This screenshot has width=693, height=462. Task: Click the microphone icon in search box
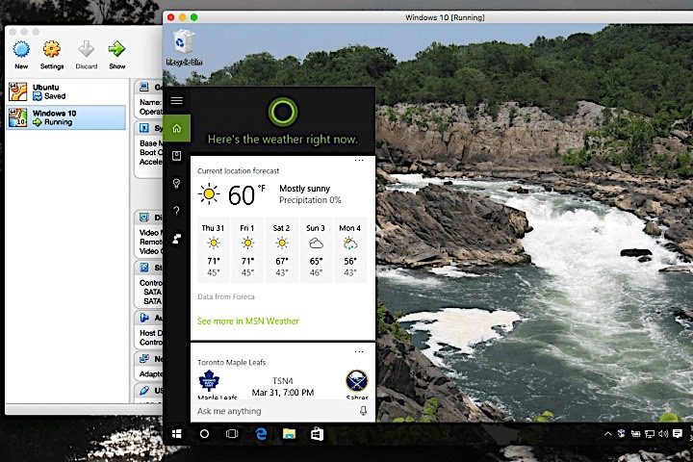click(363, 410)
